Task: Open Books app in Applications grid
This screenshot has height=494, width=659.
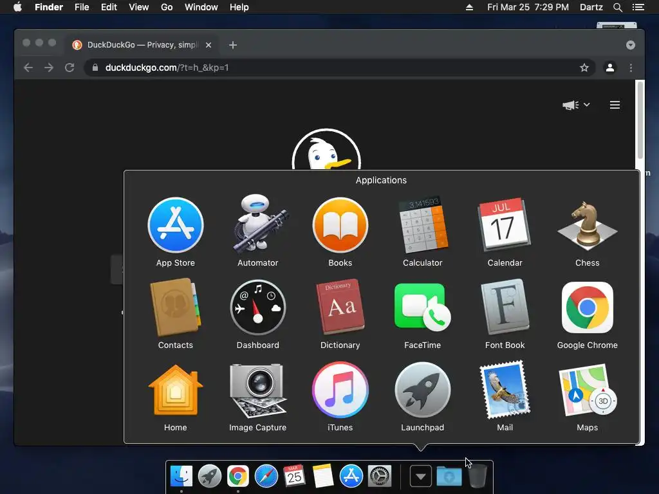Action: coord(340,226)
